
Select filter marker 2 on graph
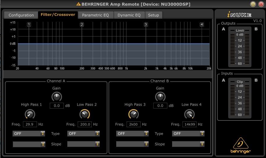82,24
